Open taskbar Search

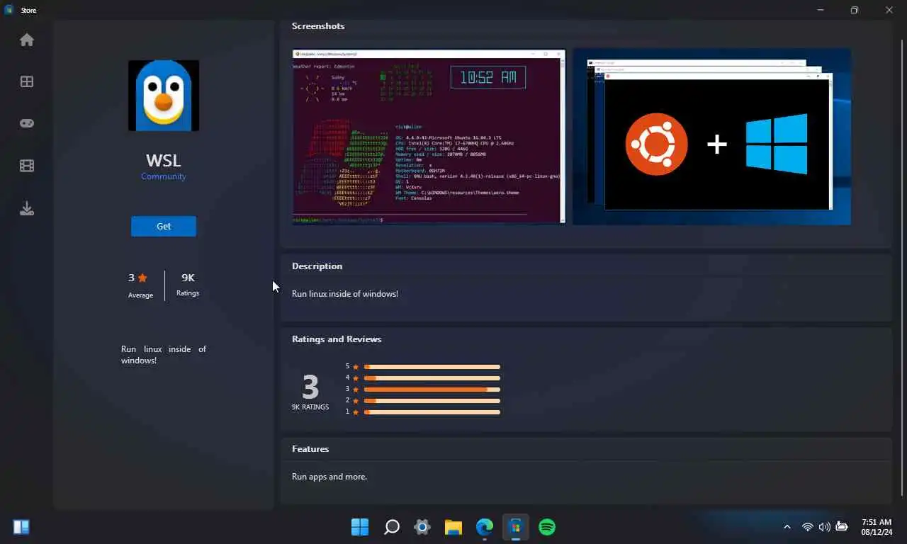tap(391, 527)
